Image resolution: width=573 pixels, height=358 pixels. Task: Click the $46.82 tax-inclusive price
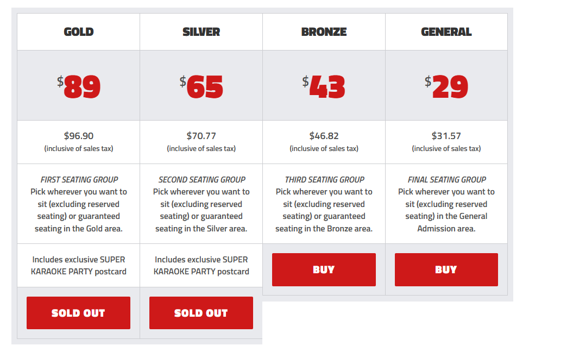(x=324, y=136)
